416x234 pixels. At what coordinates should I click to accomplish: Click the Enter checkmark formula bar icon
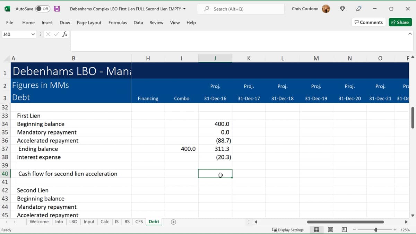click(56, 34)
